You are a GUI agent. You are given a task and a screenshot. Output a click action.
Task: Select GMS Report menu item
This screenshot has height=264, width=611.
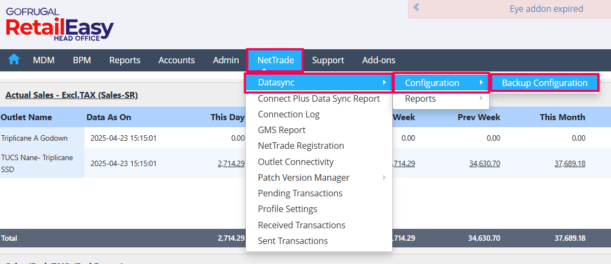pyautogui.click(x=281, y=130)
